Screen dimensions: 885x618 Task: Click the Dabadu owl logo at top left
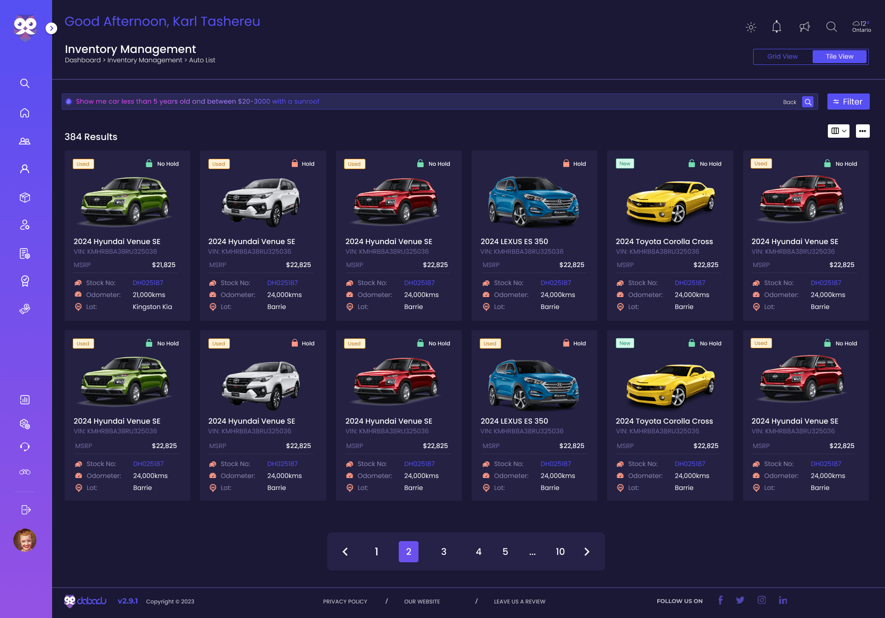[x=25, y=28]
